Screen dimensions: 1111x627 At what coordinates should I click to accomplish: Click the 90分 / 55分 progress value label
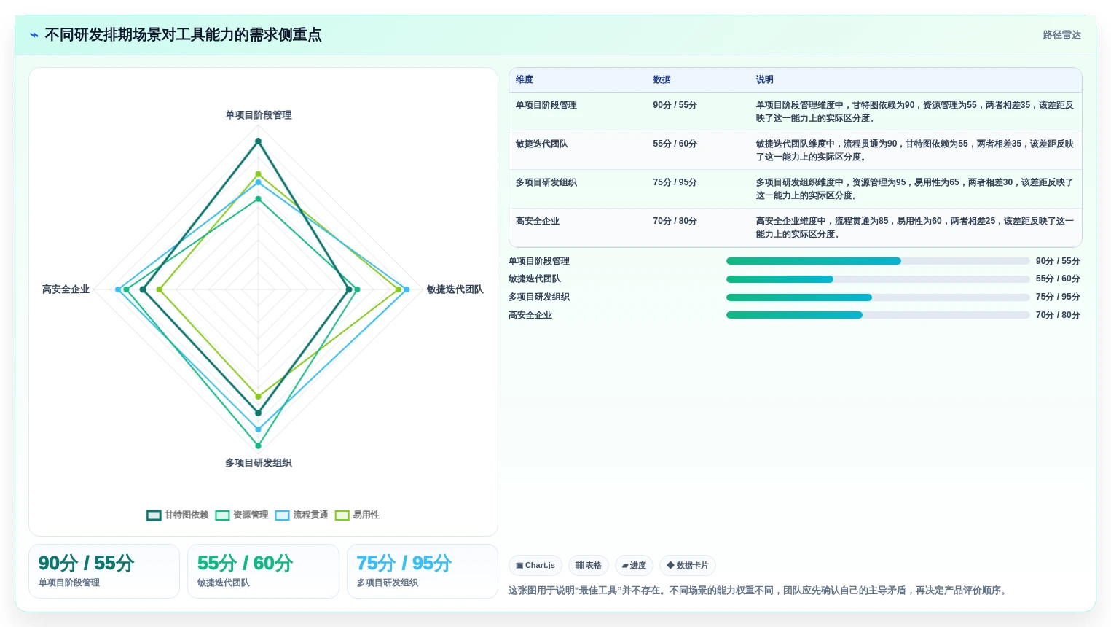1058,261
